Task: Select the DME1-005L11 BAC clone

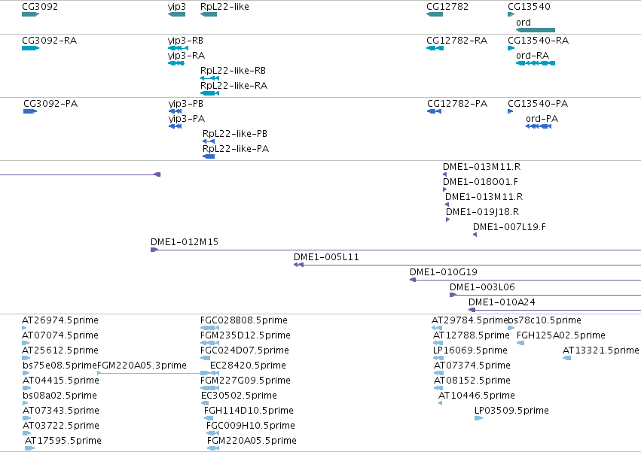Action: point(467,265)
